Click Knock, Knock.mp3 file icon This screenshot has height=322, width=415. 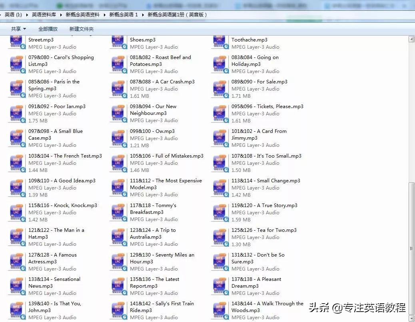pyautogui.click(x=17, y=212)
